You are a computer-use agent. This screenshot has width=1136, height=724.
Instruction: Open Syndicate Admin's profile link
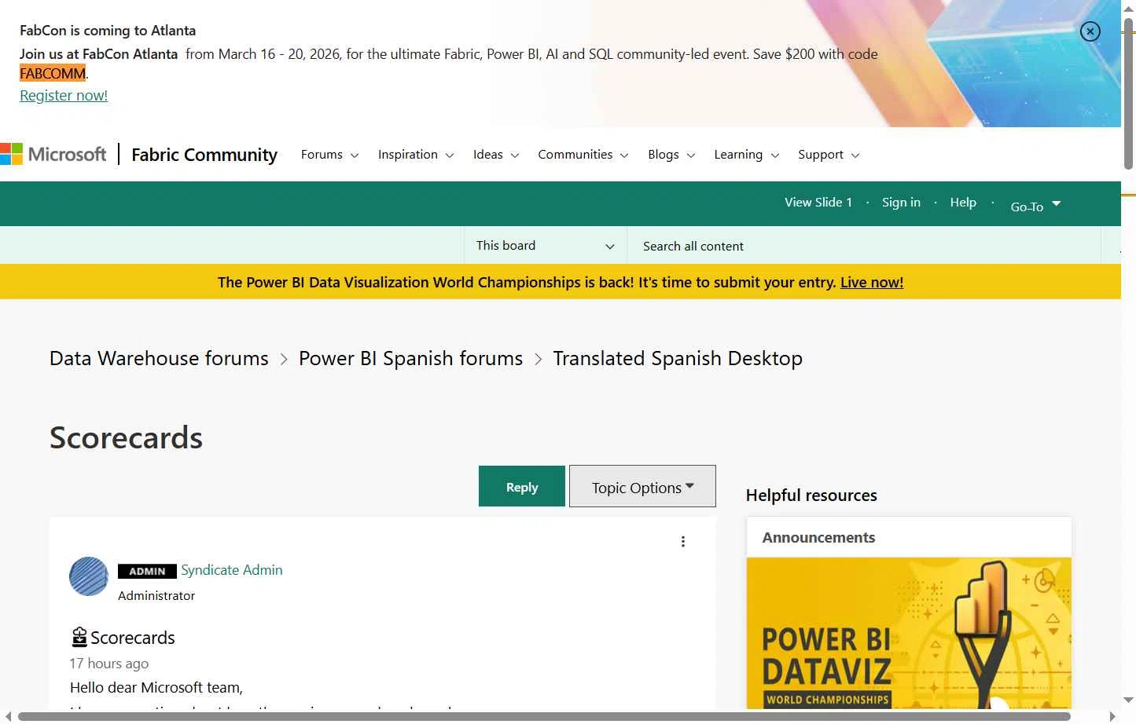click(232, 570)
